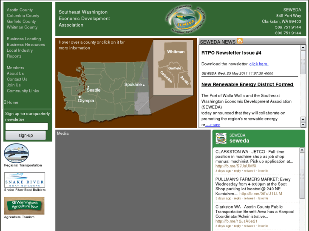Open the Snake River Boat Builders logo

click(24, 180)
